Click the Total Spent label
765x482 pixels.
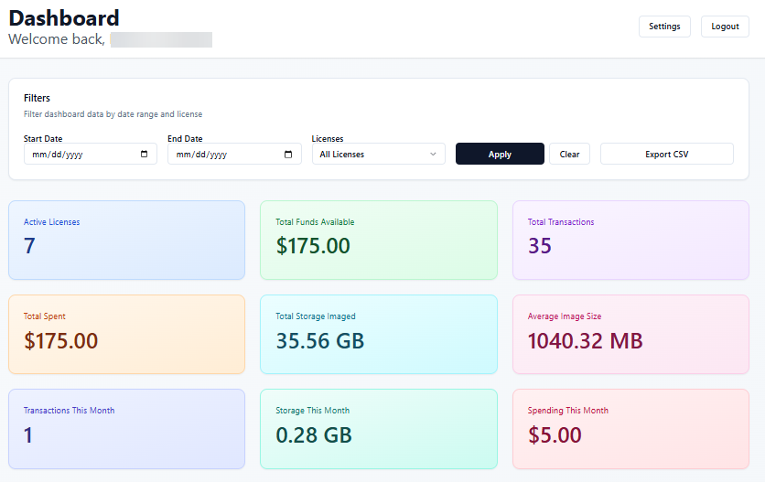pyautogui.click(x=45, y=316)
